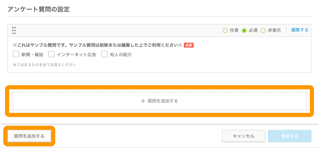Click the アンケート質問の設定 heading
Viewport: 319px width, 153px height.
click(x=39, y=10)
